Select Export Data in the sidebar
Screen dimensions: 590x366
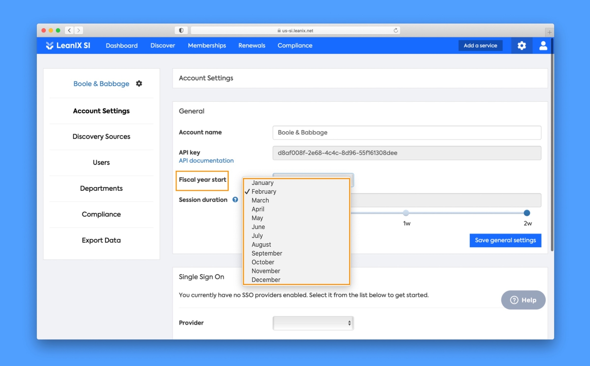click(101, 240)
